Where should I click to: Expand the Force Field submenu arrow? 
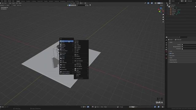pos(73,69)
